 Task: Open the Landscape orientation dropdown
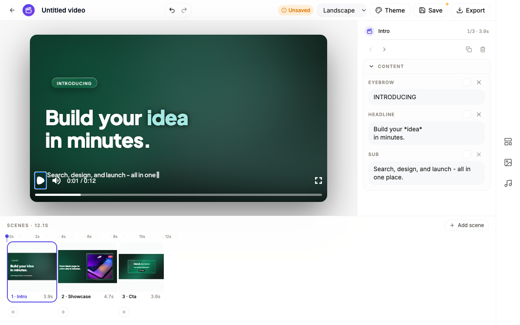[x=341, y=10]
